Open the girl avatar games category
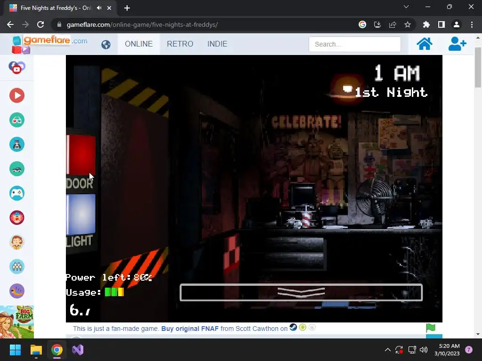The height and width of the screenshot is (361, 482). coord(17,242)
